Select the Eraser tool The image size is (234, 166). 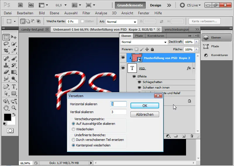(6, 72)
